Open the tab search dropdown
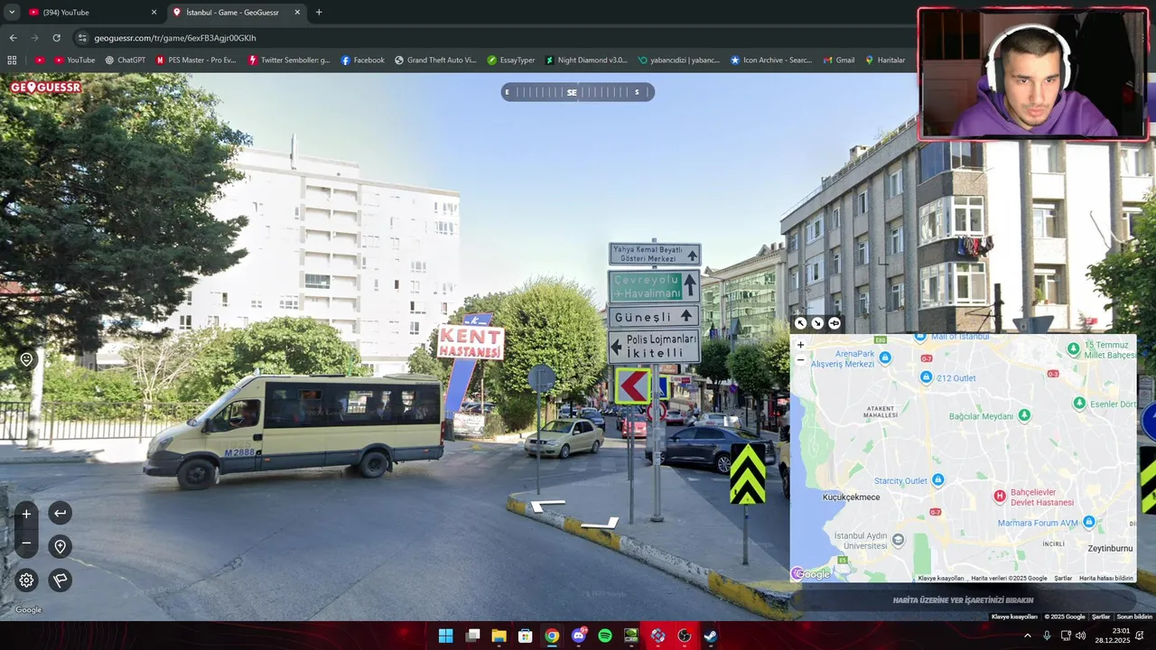The image size is (1156, 650). tap(12, 12)
